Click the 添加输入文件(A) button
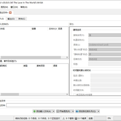This screenshot has height=121, width=121. 42,111
